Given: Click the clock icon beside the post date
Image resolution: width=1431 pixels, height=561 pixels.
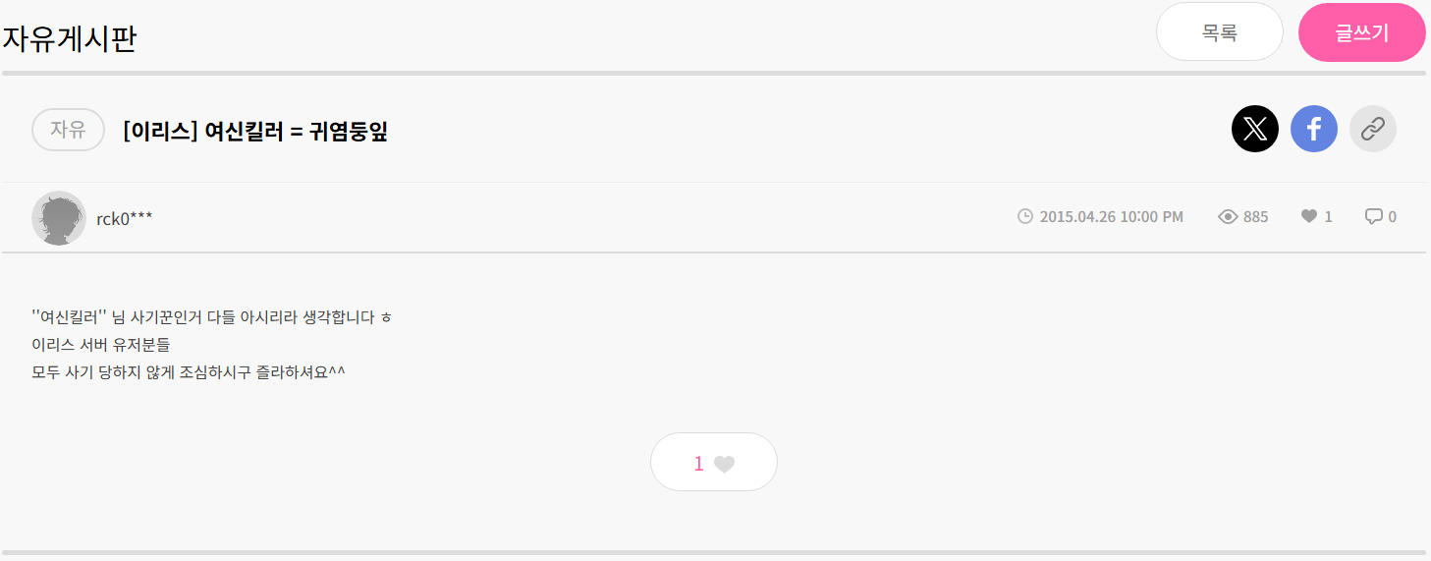Looking at the screenshot, I should click(1025, 216).
